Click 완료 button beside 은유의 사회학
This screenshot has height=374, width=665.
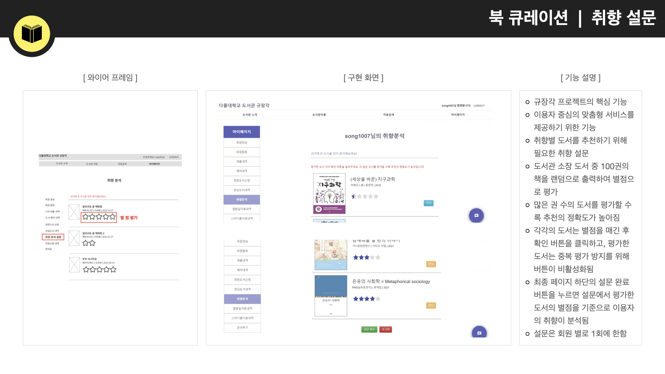point(431,305)
